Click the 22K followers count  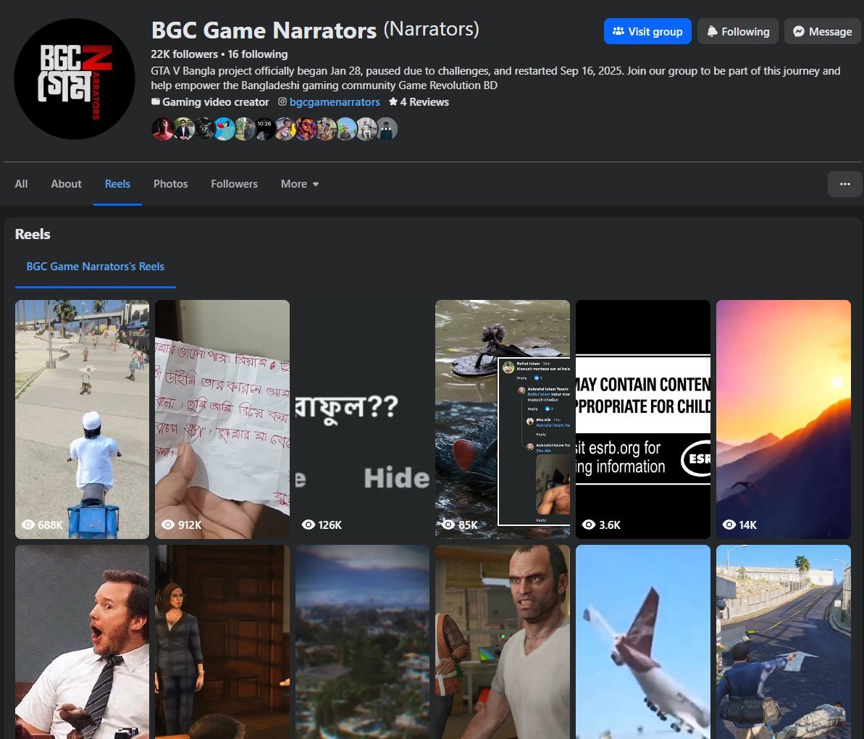pos(184,54)
